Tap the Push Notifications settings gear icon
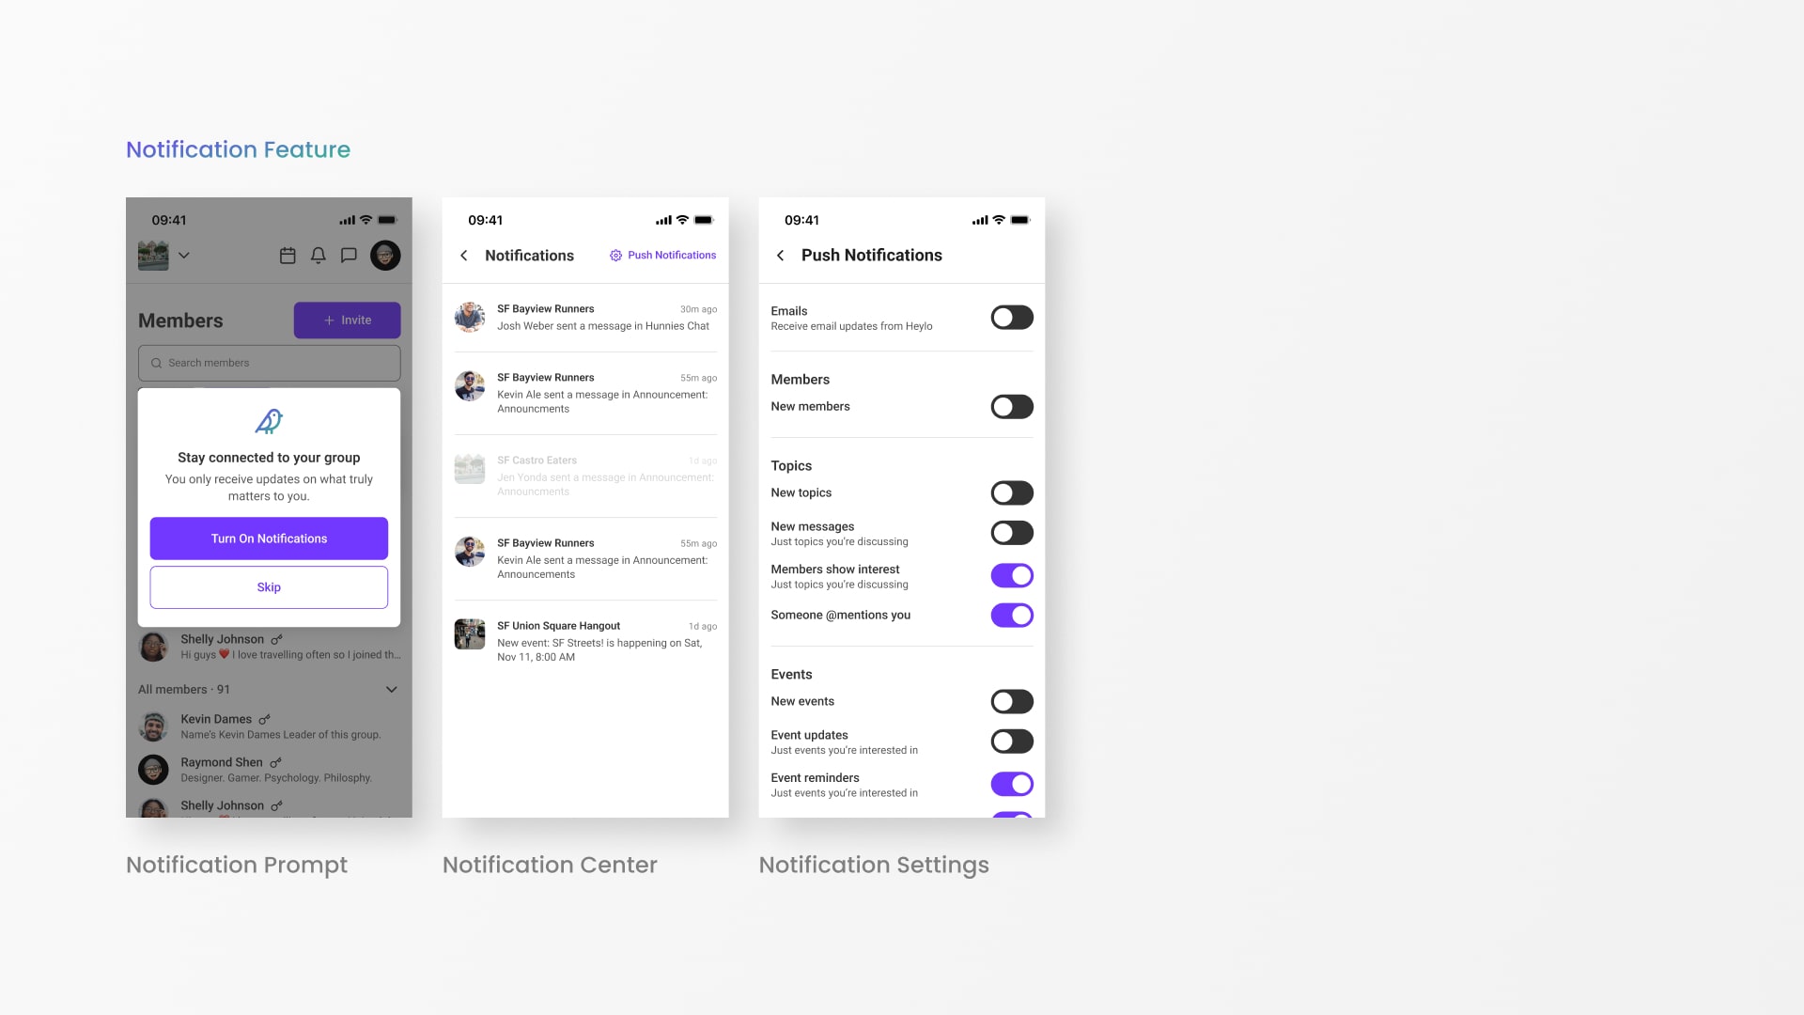This screenshot has width=1804, height=1015. (615, 256)
